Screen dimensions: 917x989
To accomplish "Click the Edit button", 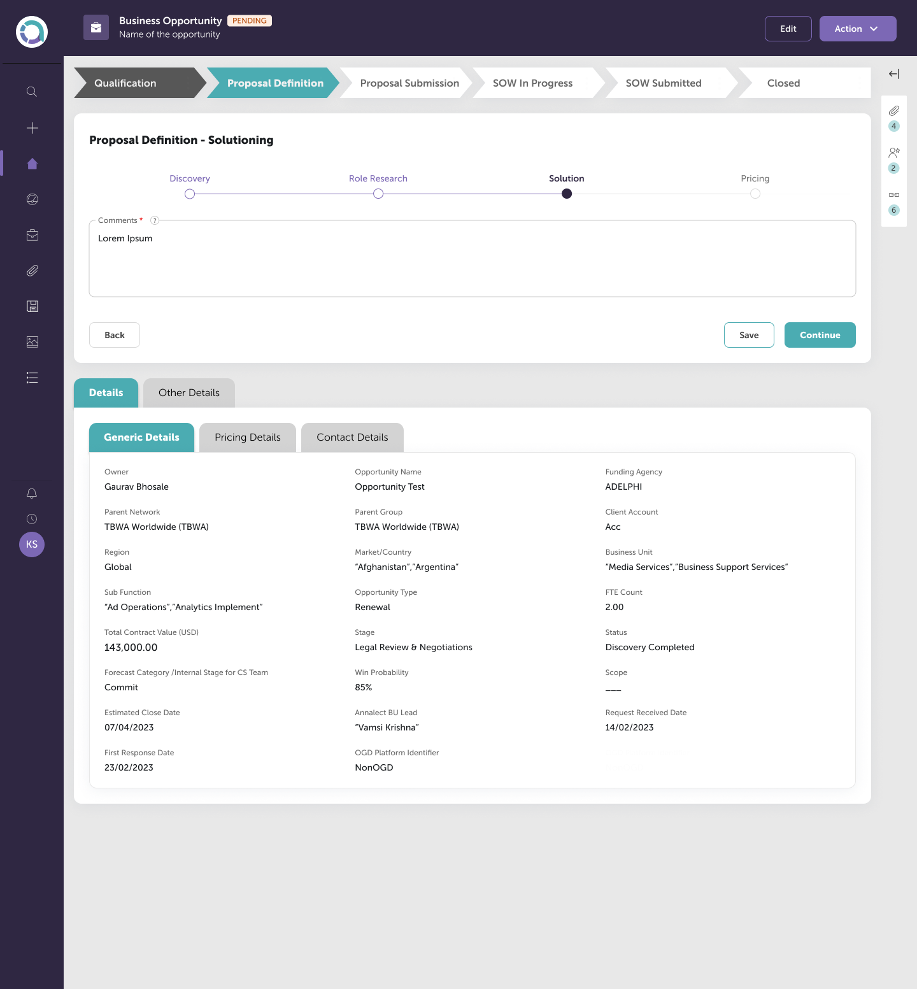I will click(788, 29).
